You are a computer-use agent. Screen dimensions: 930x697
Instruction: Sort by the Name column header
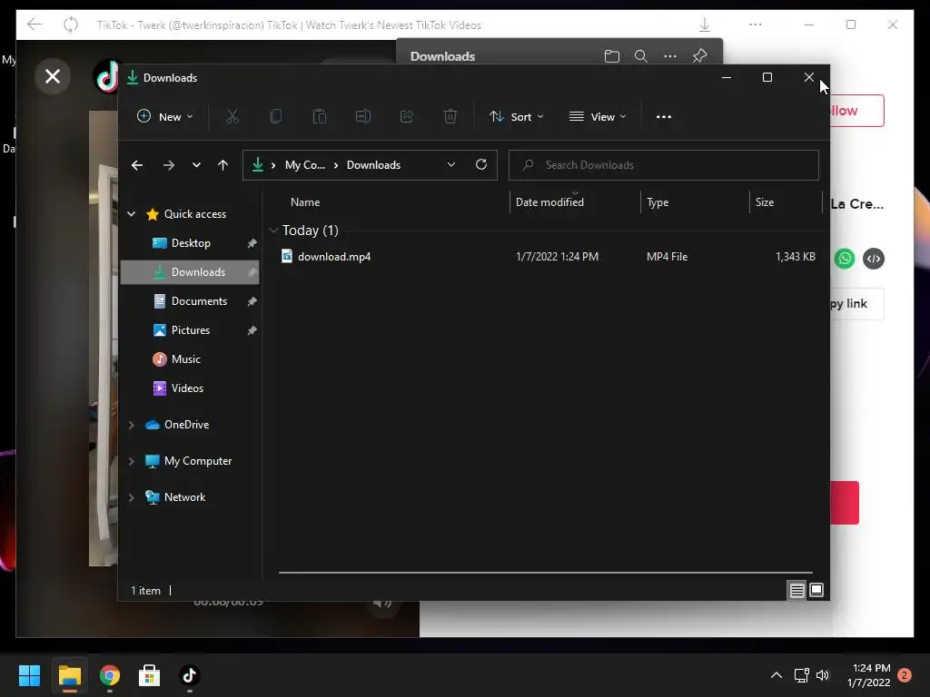305,202
